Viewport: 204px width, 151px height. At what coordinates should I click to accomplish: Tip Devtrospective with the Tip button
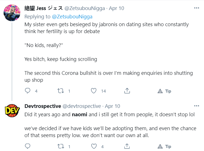pos(164,147)
